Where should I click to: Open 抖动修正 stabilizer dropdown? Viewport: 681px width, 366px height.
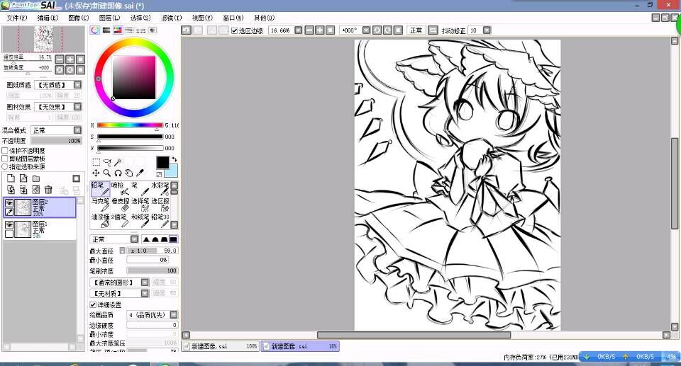(487, 30)
